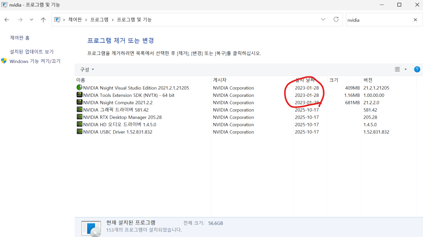This screenshot has width=423, height=237.
Task: Click the NVIDIA Tools Extension SDK icon
Action: 79,95
